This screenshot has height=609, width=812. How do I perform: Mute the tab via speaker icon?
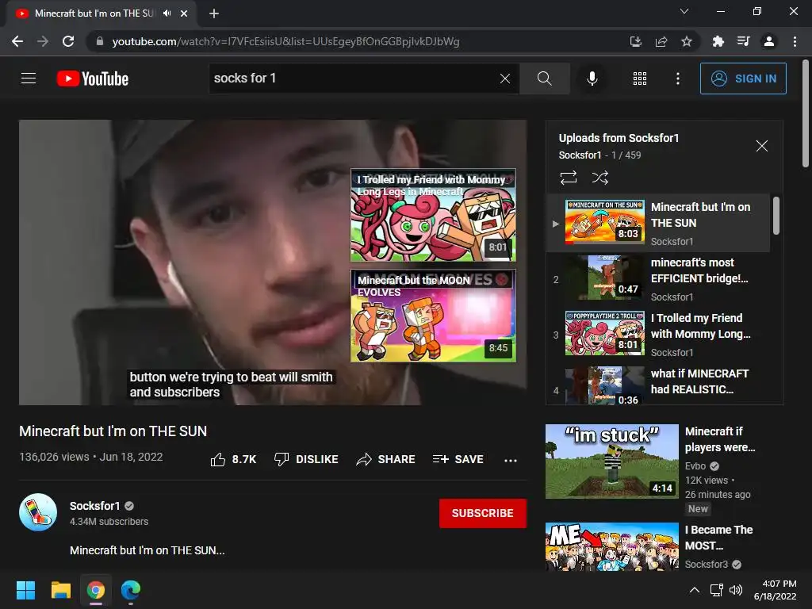point(167,13)
